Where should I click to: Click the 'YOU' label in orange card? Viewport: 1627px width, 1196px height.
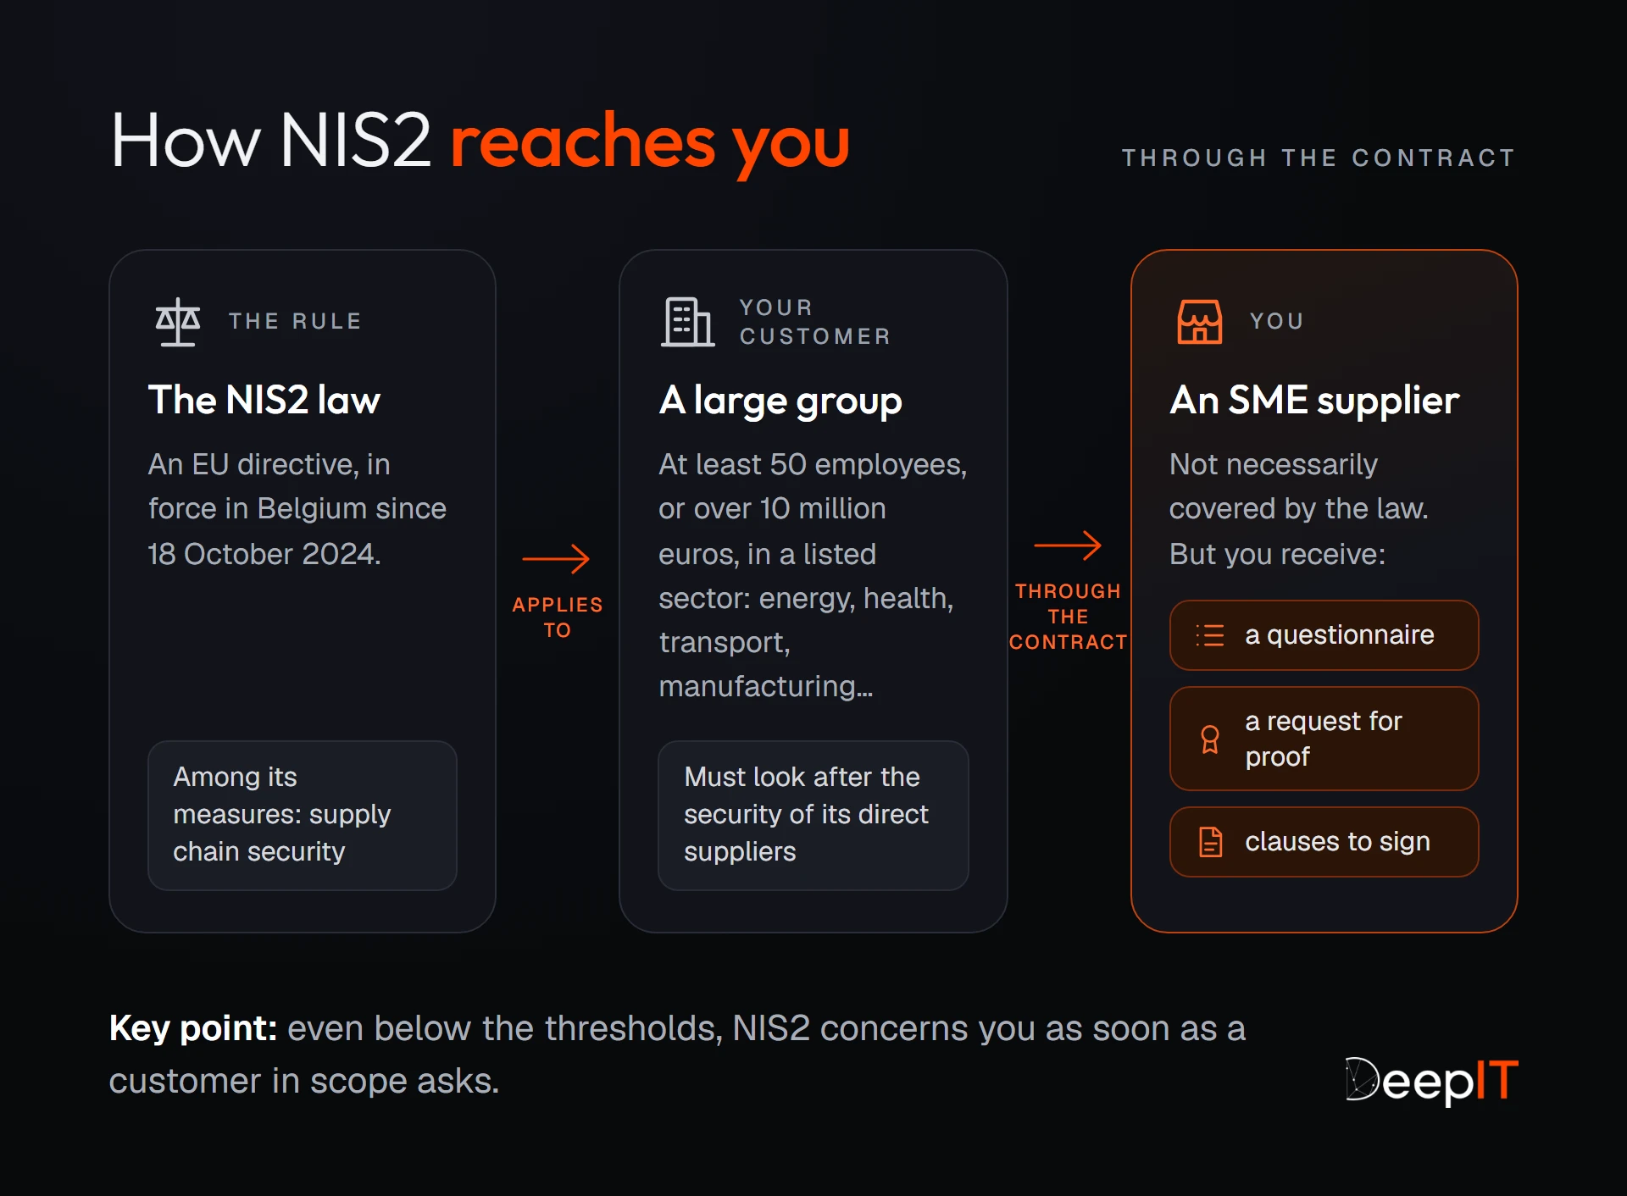coord(1277,321)
